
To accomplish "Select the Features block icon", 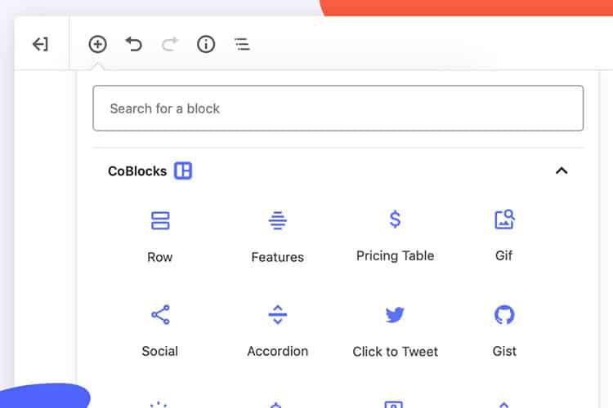I will tap(278, 220).
